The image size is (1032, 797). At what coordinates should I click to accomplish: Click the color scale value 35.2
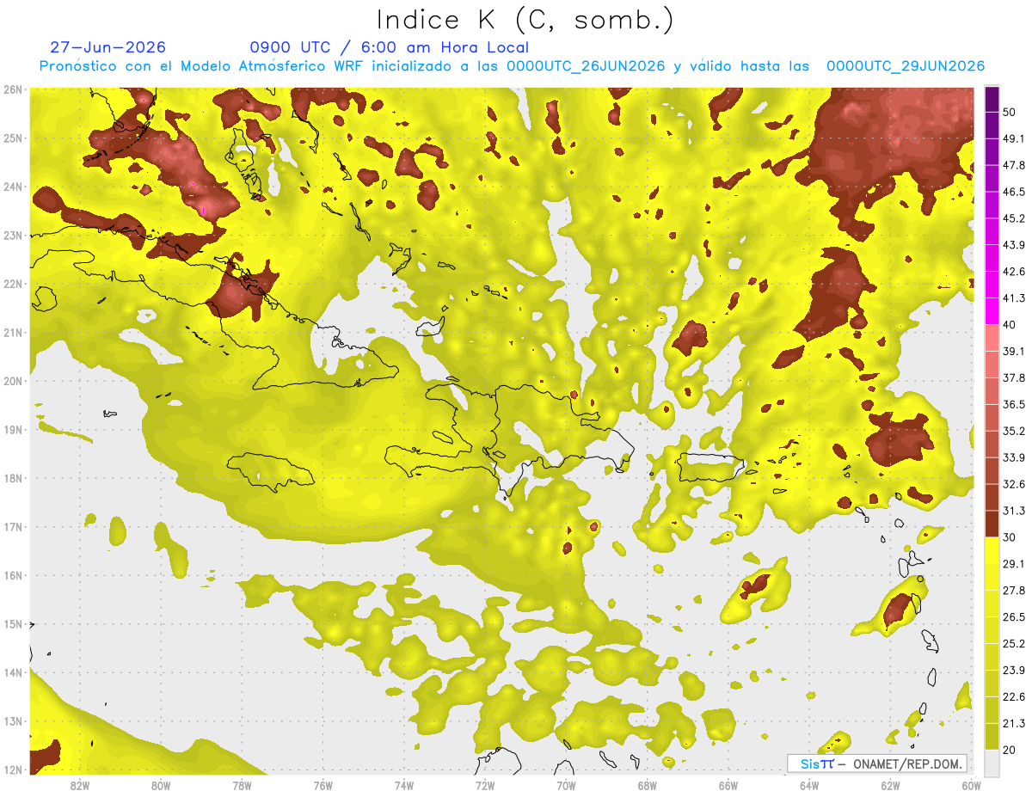1013,431
